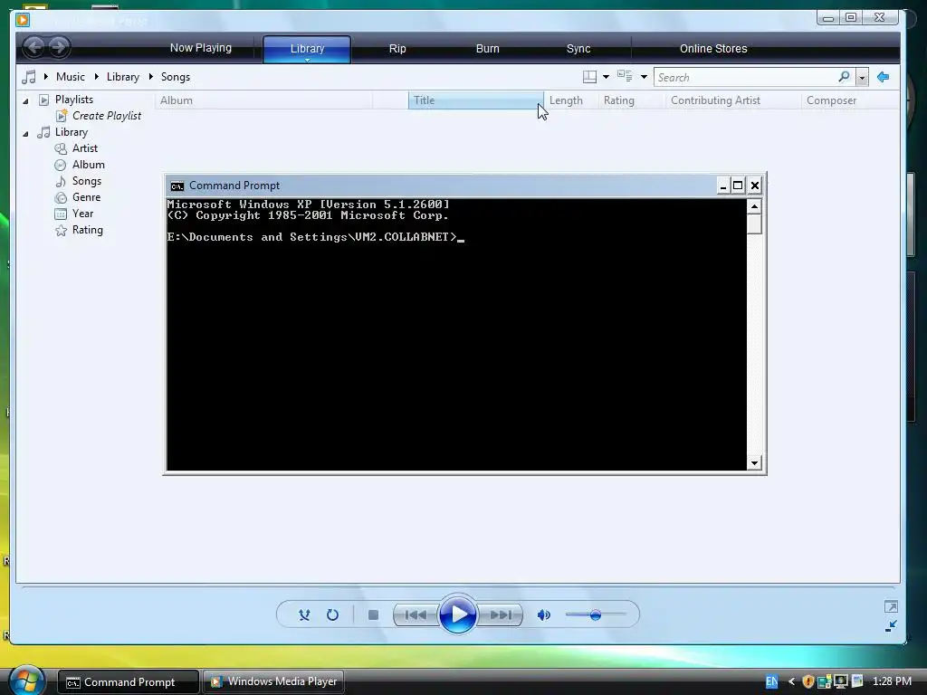Click the Back navigation arrow in Media Player
The width and height of the screenshot is (927, 695).
coord(34,47)
